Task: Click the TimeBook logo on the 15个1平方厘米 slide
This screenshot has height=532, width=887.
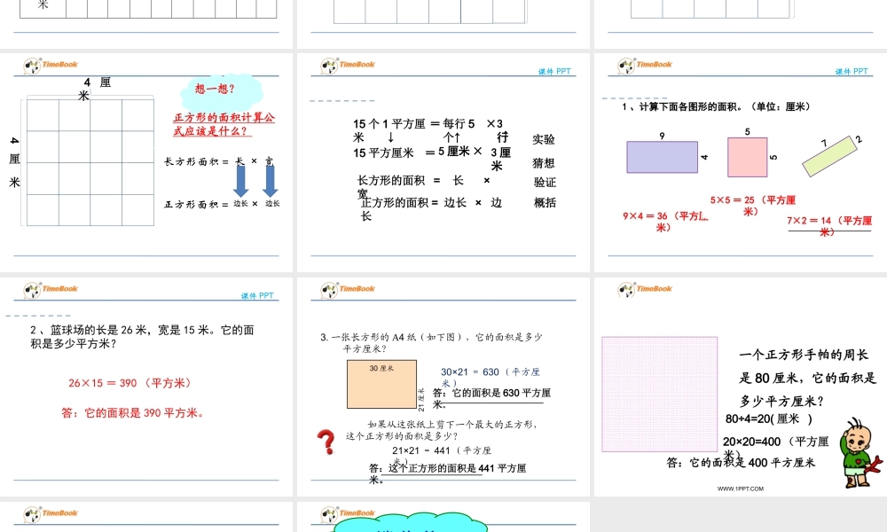Action: tap(348, 66)
